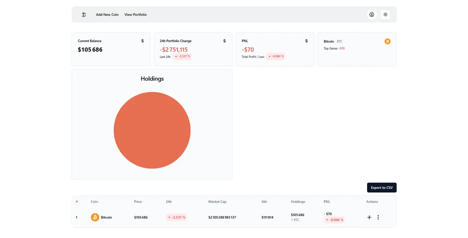
Task: Click Bitcoin icon in Top Gainer card
Action: pos(387,41)
